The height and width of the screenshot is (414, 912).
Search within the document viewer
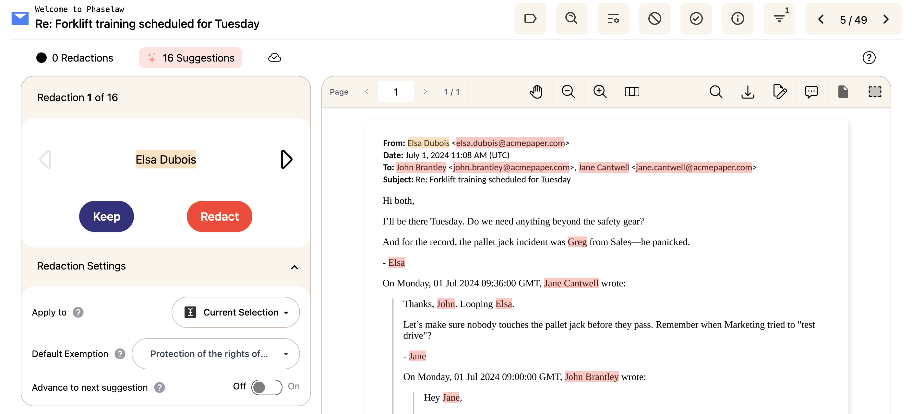(716, 92)
